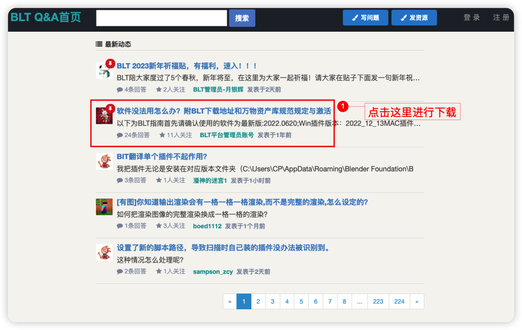Click star icon beside 11人关注
This screenshot has height=330, width=522.
click(x=162, y=135)
